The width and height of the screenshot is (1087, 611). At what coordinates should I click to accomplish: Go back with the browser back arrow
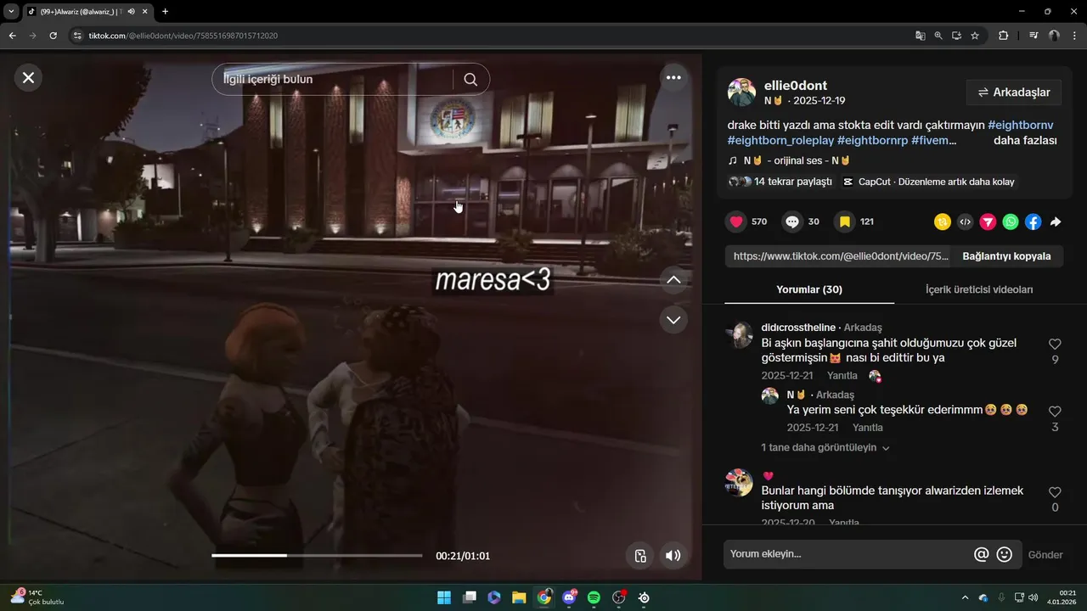pos(13,36)
